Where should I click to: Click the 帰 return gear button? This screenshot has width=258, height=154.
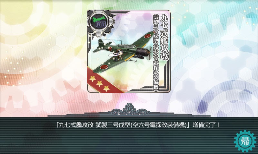245,141
